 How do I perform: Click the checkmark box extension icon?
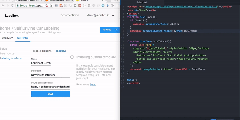(66, 6)
